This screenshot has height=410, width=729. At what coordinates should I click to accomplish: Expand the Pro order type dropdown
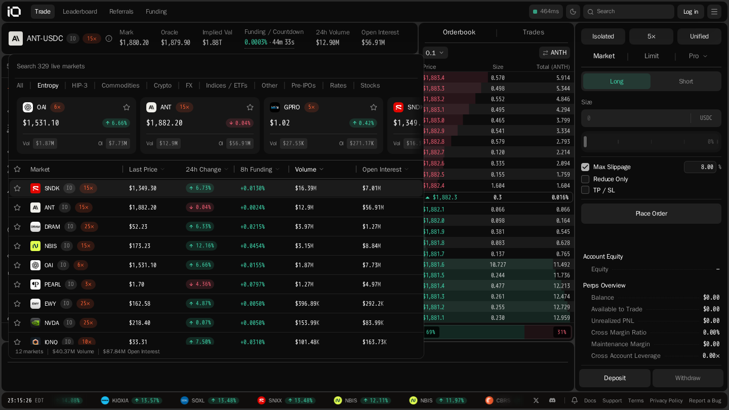698,56
